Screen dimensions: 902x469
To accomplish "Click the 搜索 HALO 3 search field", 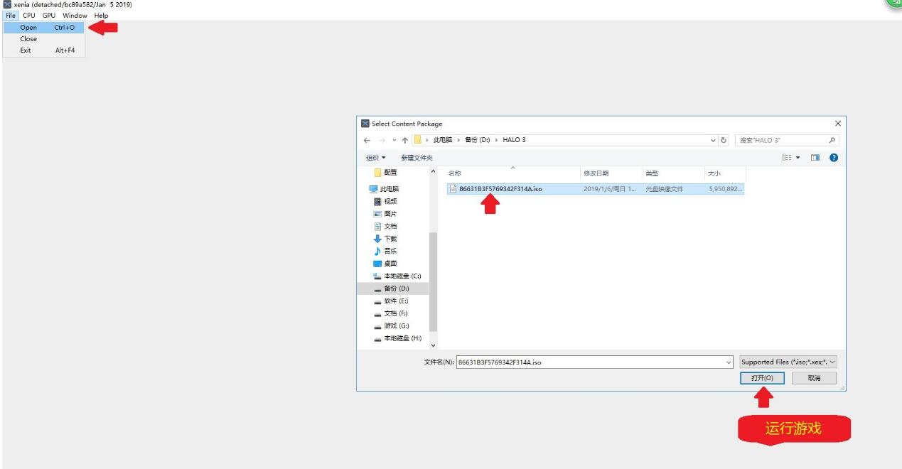I will point(780,140).
